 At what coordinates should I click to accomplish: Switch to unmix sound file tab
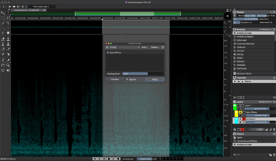pos(27,10)
